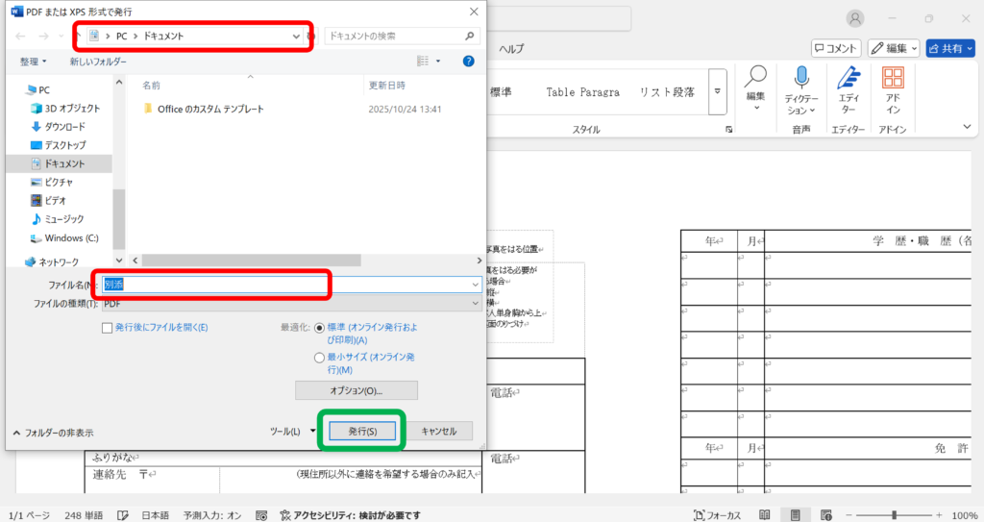Click the 発行(S) publish button
984x522 pixels.
(x=362, y=432)
